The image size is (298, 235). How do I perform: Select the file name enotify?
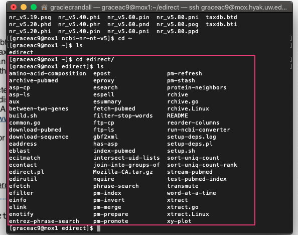(21, 214)
